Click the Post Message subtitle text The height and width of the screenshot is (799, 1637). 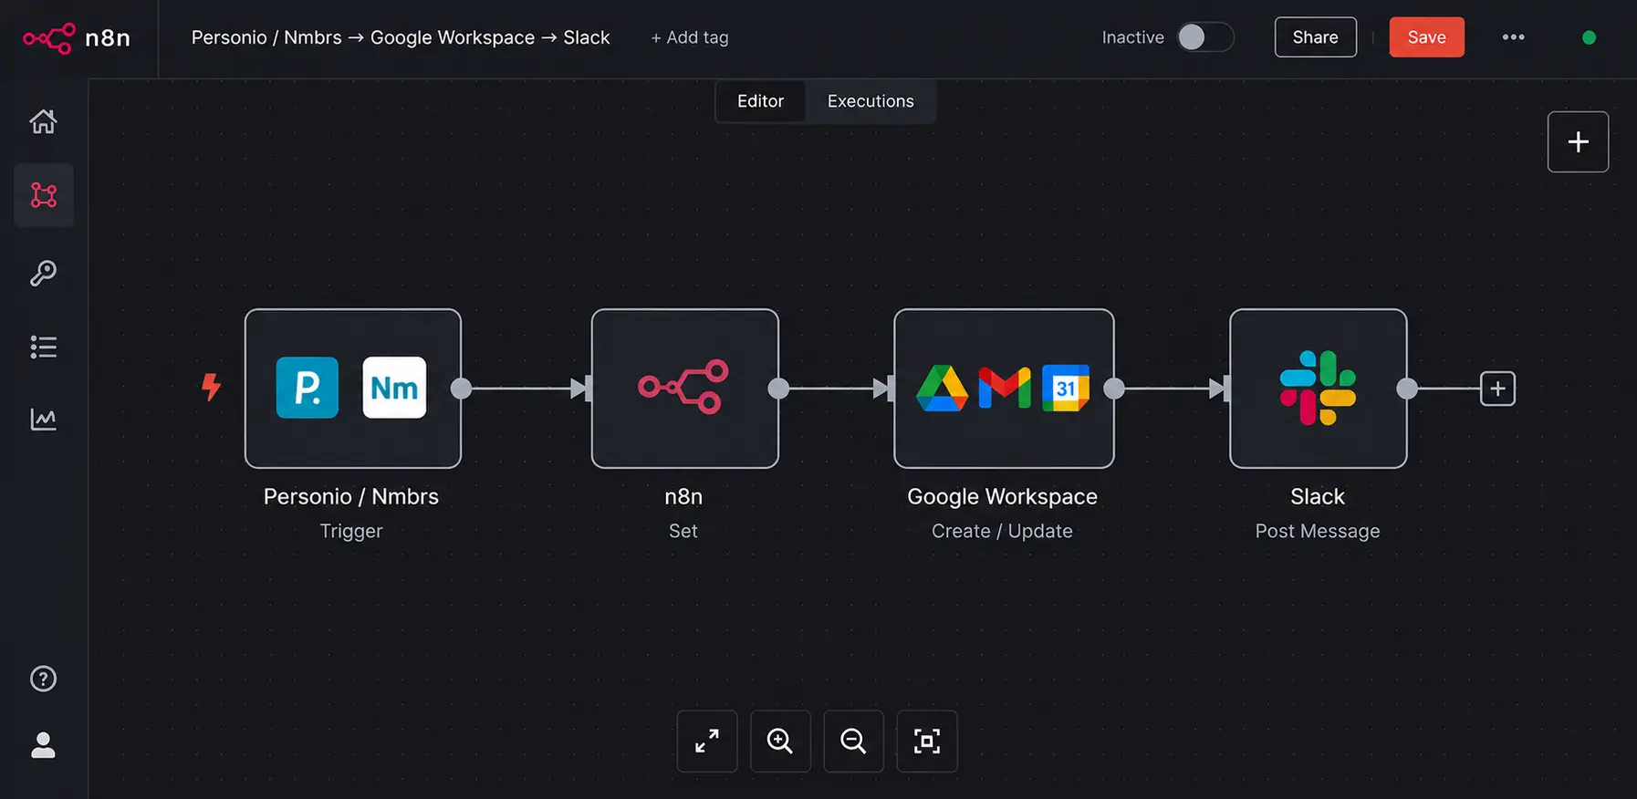(1318, 531)
